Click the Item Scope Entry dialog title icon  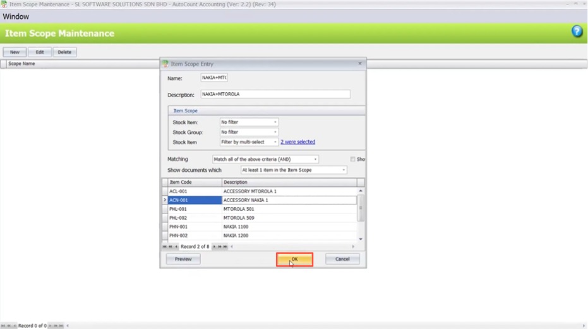[165, 64]
